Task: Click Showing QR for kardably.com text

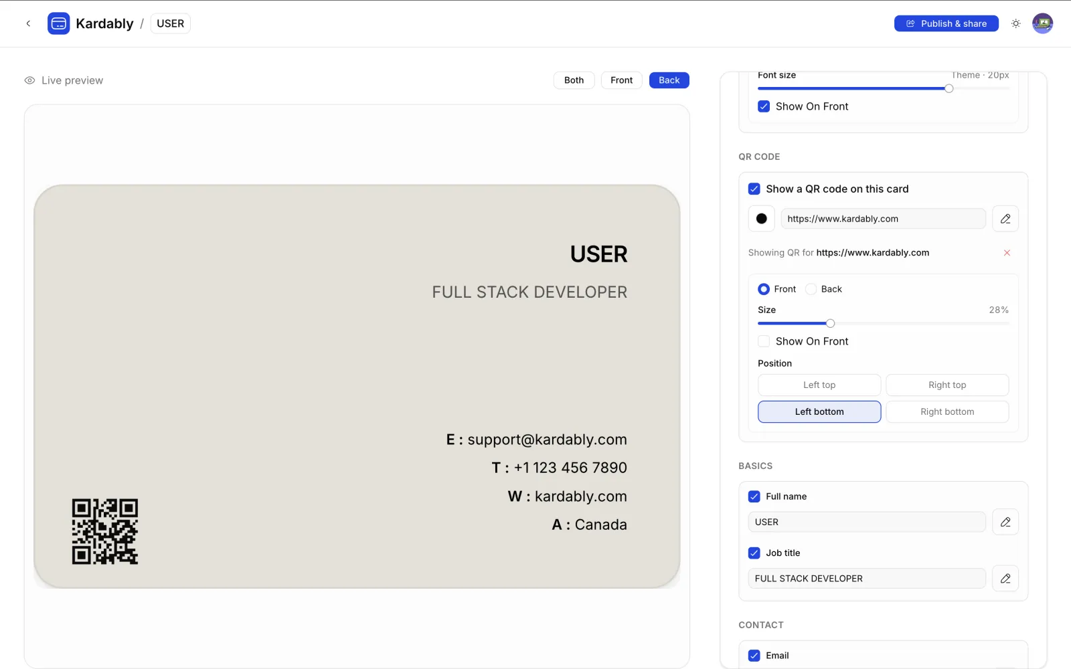Action: 839,253
